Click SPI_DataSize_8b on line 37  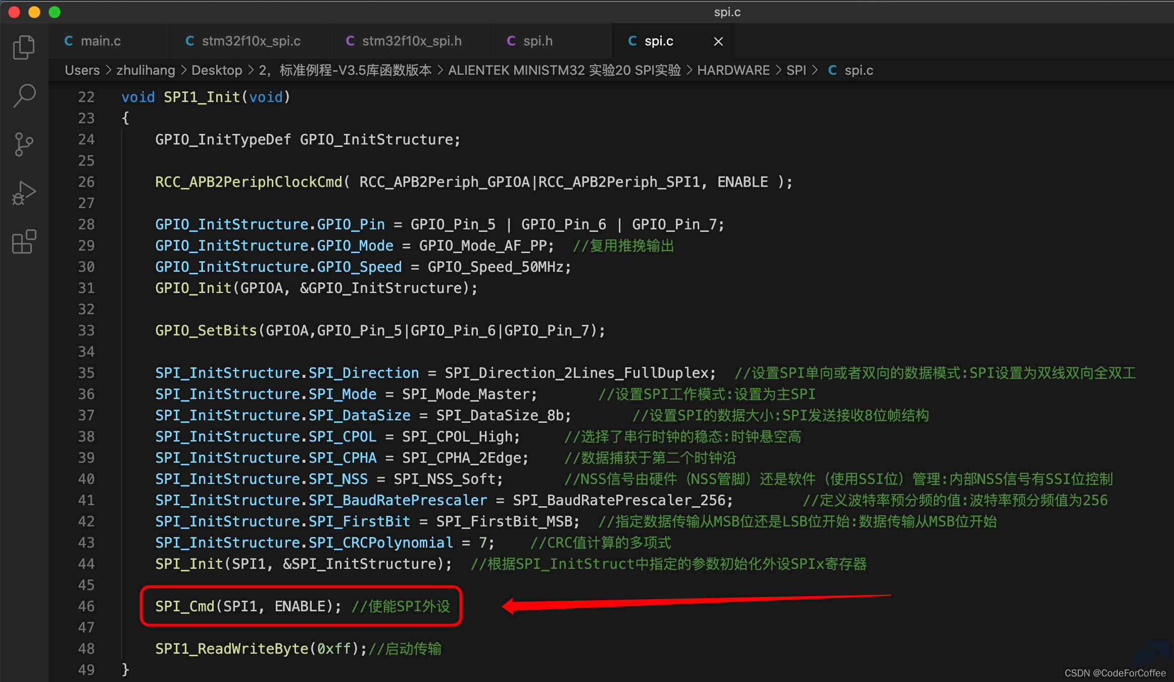(500, 415)
